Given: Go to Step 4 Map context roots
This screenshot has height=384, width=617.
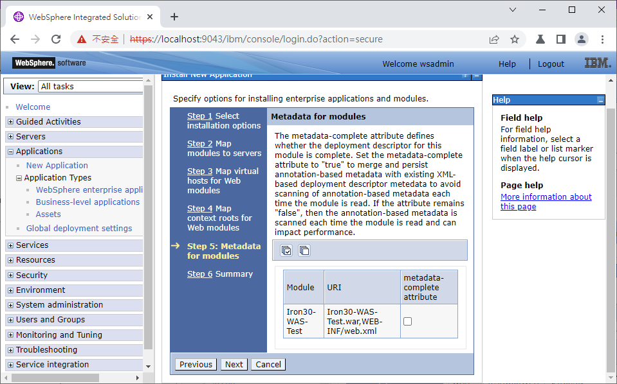Looking at the screenshot, I should pos(199,209).
